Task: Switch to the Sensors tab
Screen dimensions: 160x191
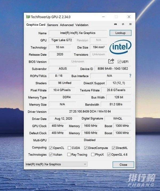Action: 53,25
